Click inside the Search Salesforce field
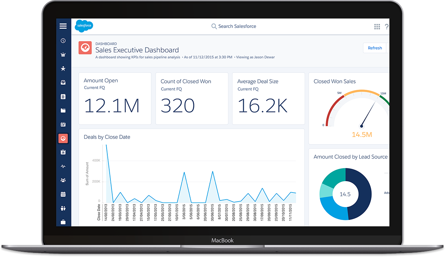 234,26
